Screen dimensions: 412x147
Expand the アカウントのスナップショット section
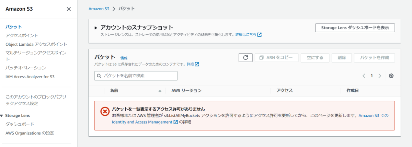pos(96,28)
